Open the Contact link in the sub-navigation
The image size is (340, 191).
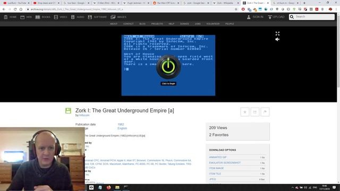click(129, 24)
